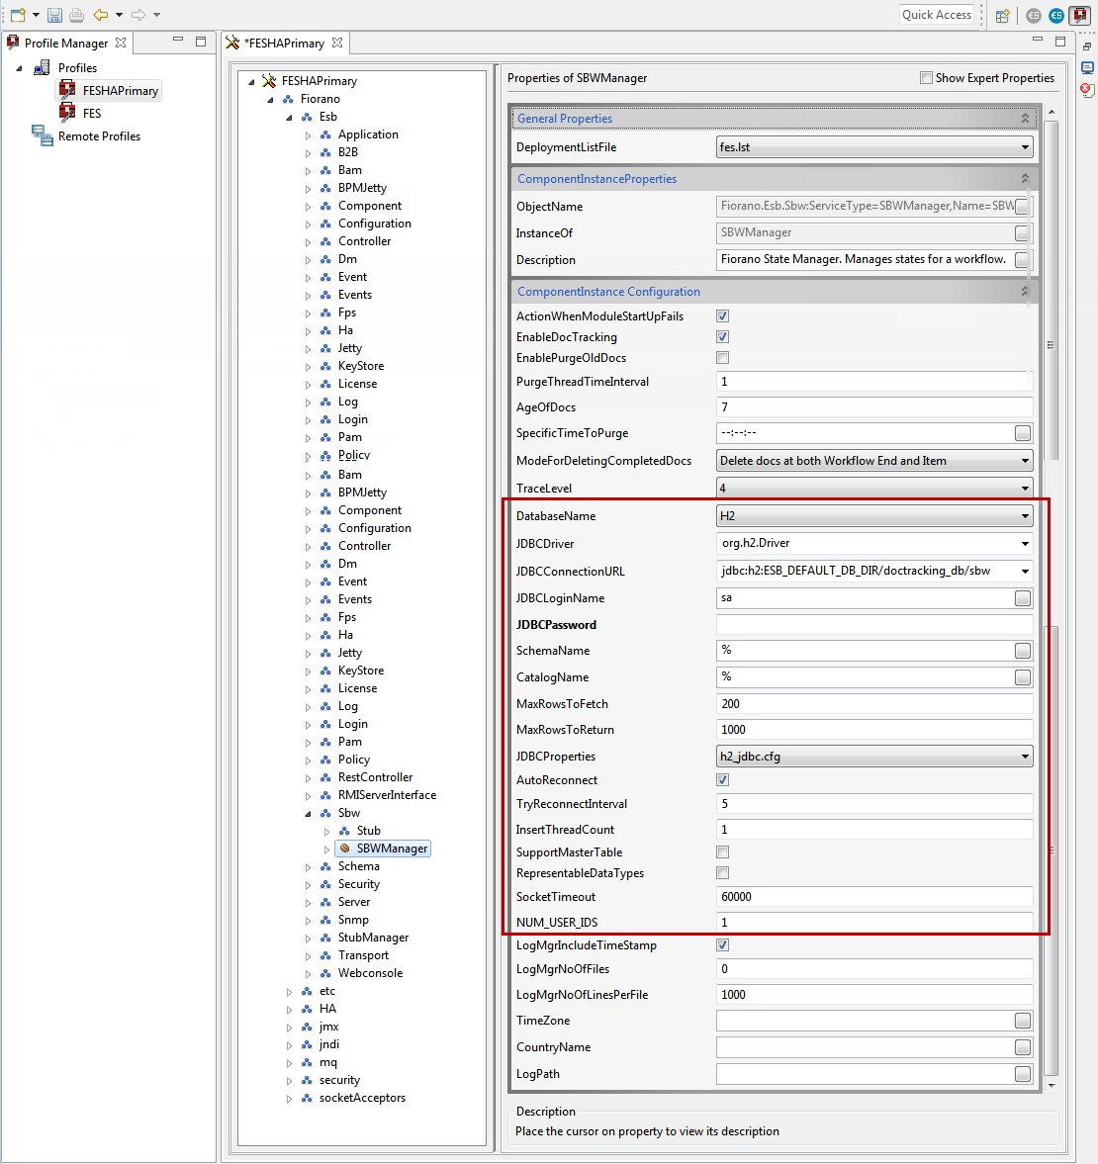Screen dimensions: 1098x1164
Task: Toggle the EnablePurgeOldDocs checkbox
Action: [722, 358]
